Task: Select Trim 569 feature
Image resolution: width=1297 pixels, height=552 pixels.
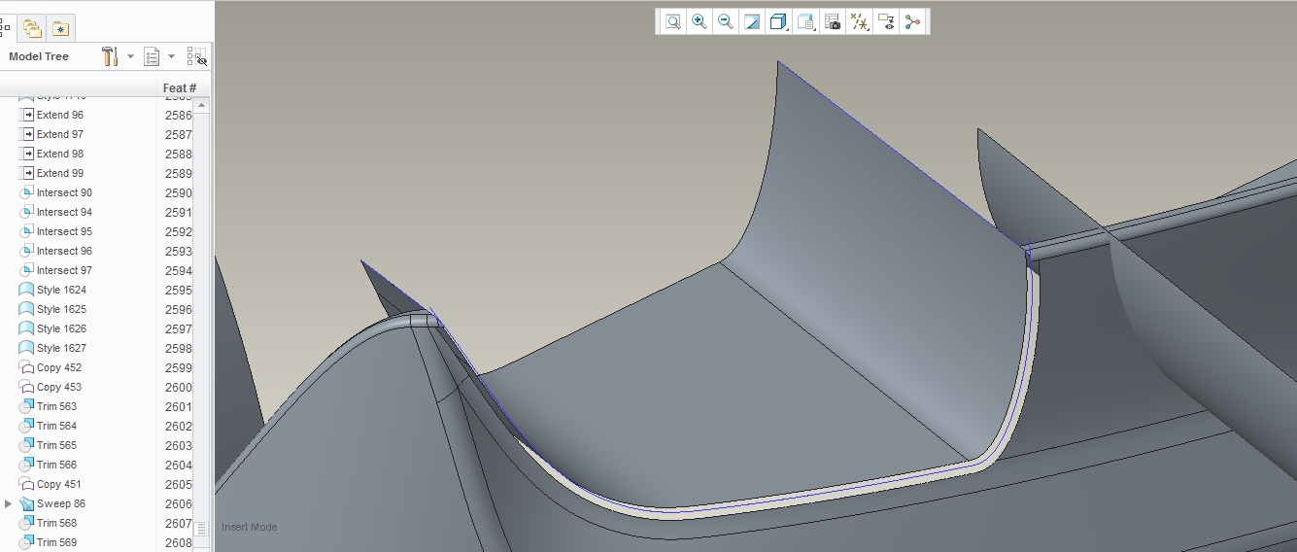Action: pyautogui.click(x=56, y=542)
